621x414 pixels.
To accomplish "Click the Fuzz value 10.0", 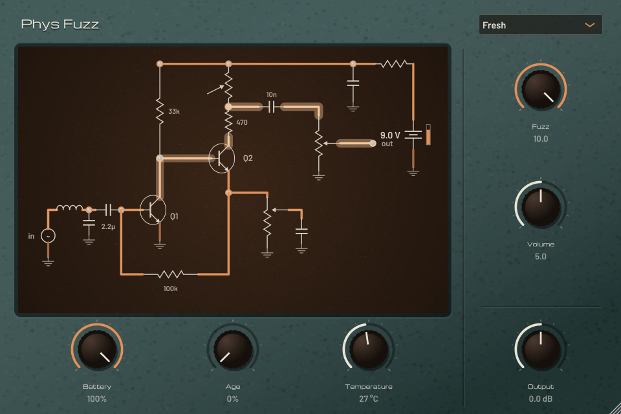I will point(541,138).
